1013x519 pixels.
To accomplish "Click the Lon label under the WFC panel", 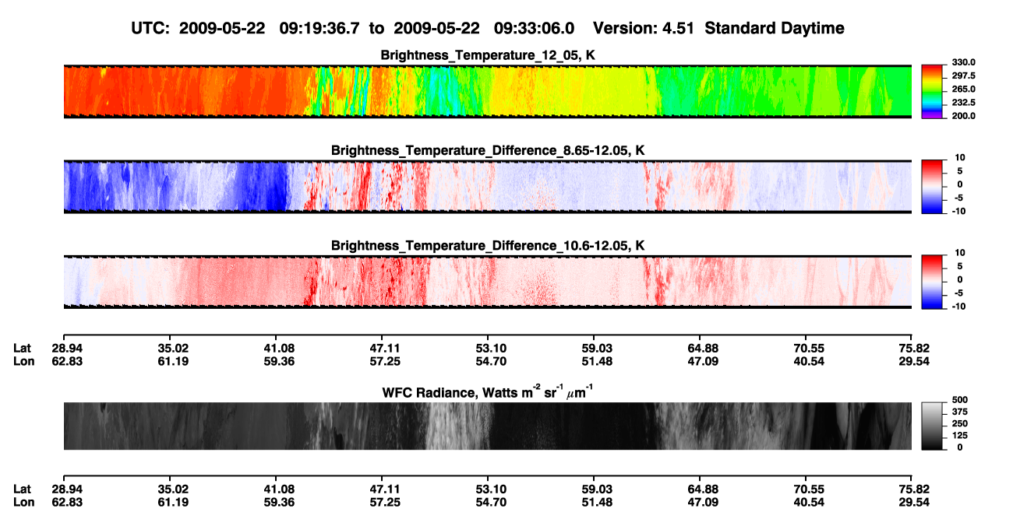I will point(23,502).
